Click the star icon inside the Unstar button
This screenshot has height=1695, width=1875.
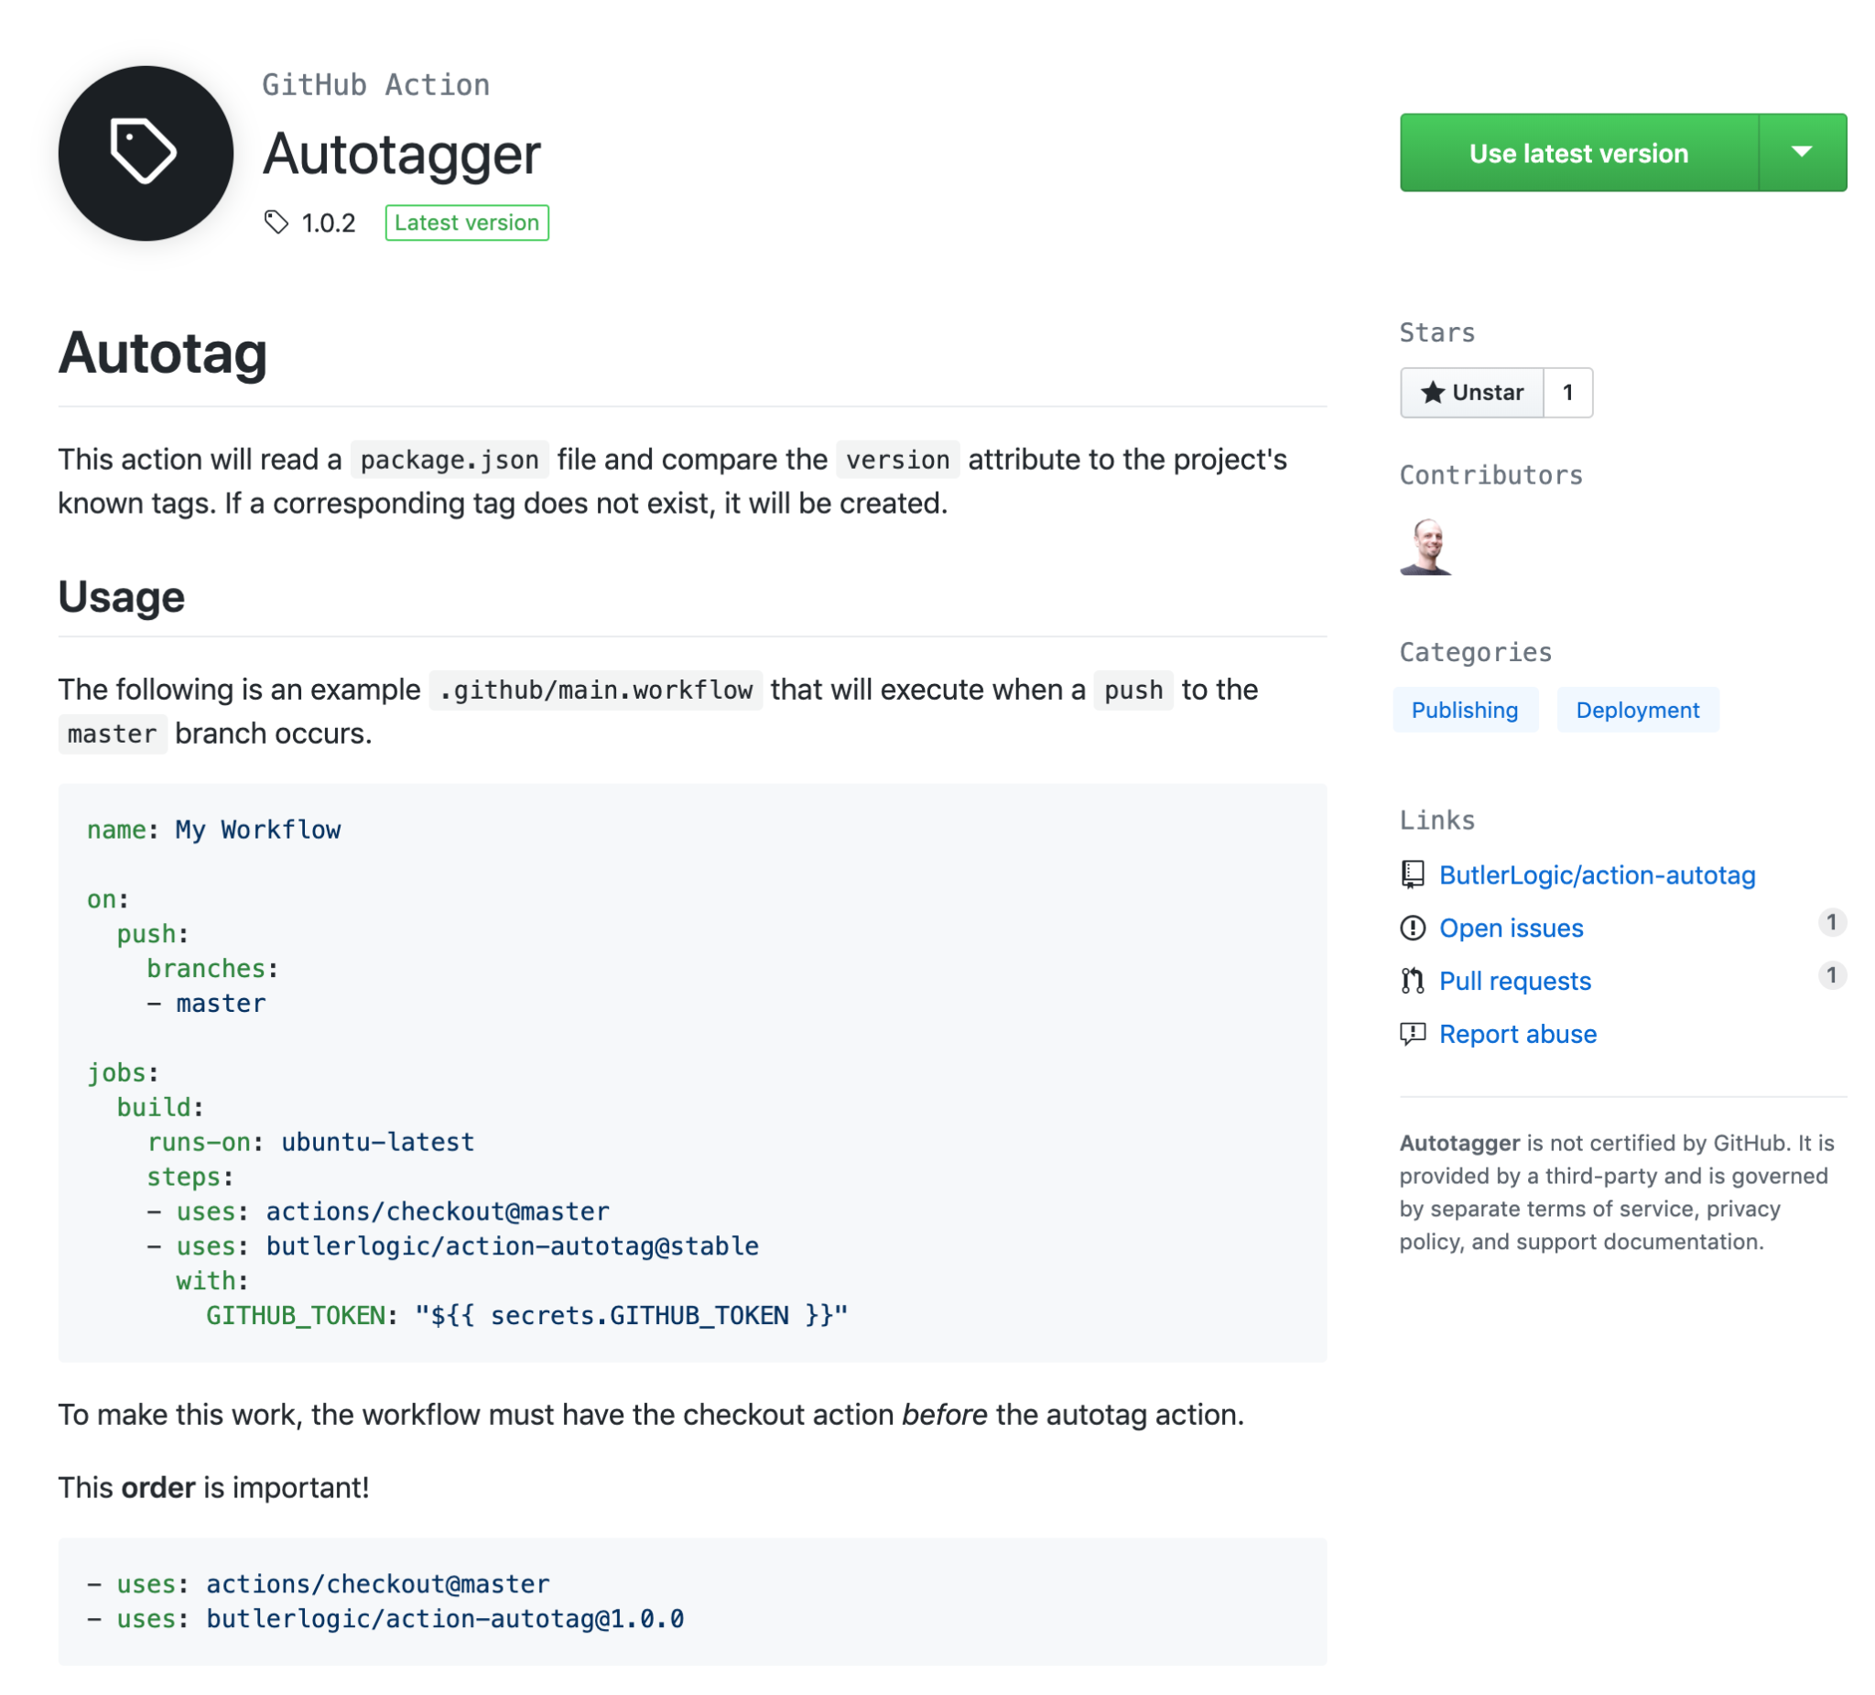tap(1433, 392)
